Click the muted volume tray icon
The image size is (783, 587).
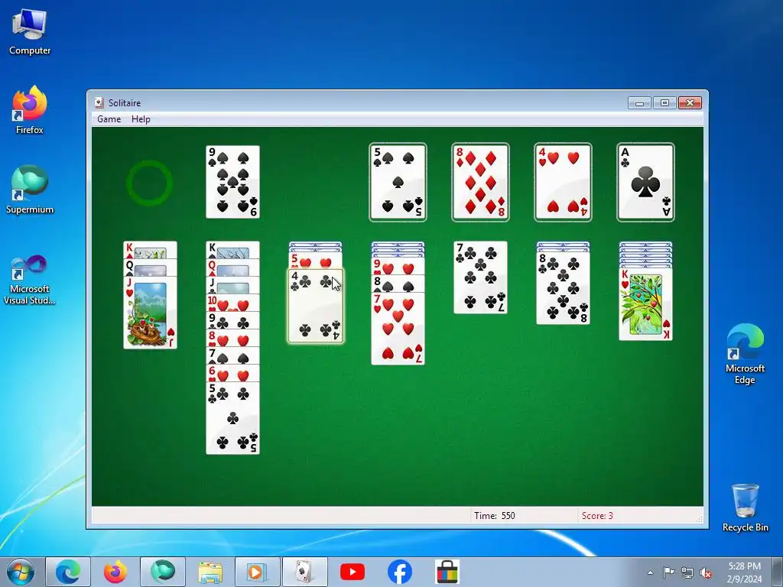706,572
